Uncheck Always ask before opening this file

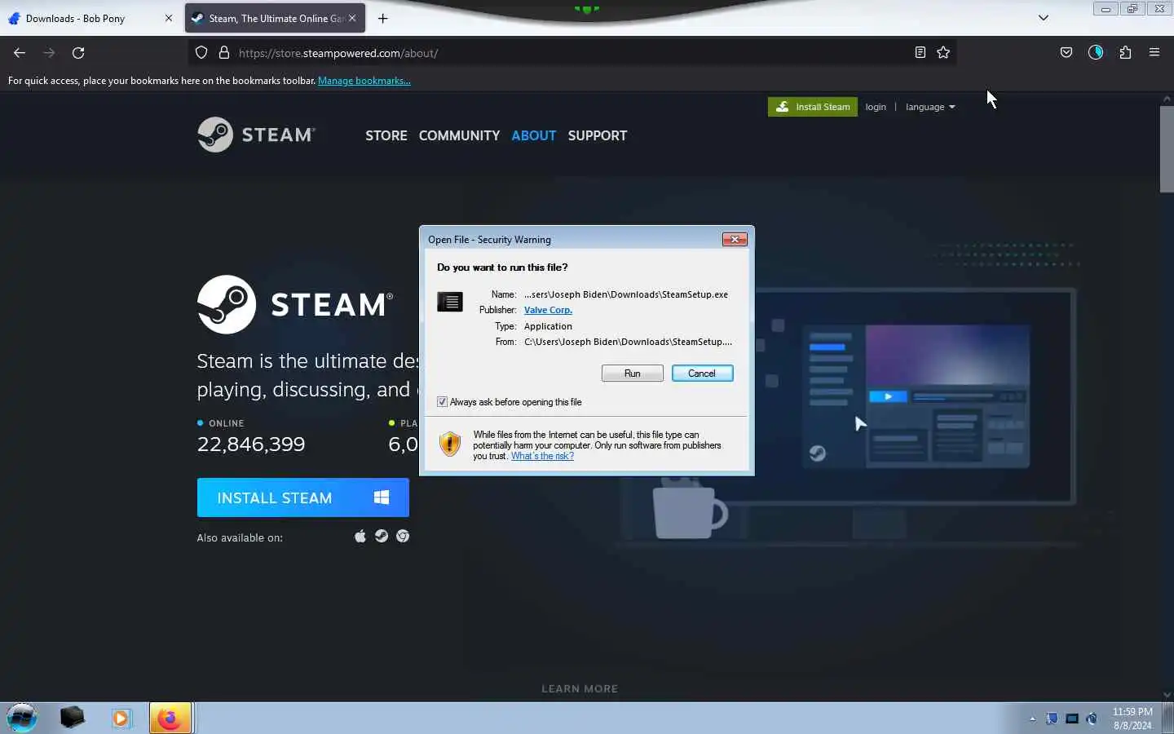click(442, 402)
